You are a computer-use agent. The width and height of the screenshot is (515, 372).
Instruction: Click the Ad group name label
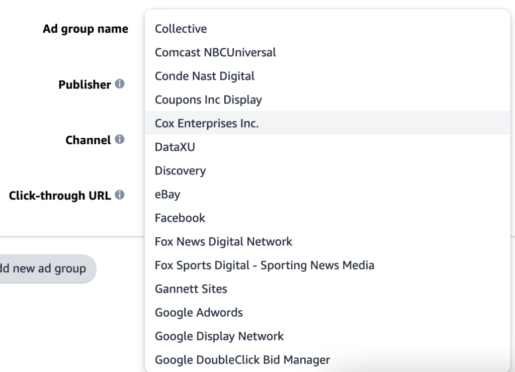click(x=85, y=29)
